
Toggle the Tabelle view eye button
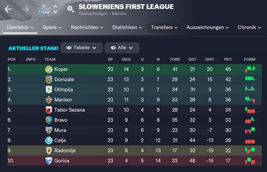(x=81, y=48)
